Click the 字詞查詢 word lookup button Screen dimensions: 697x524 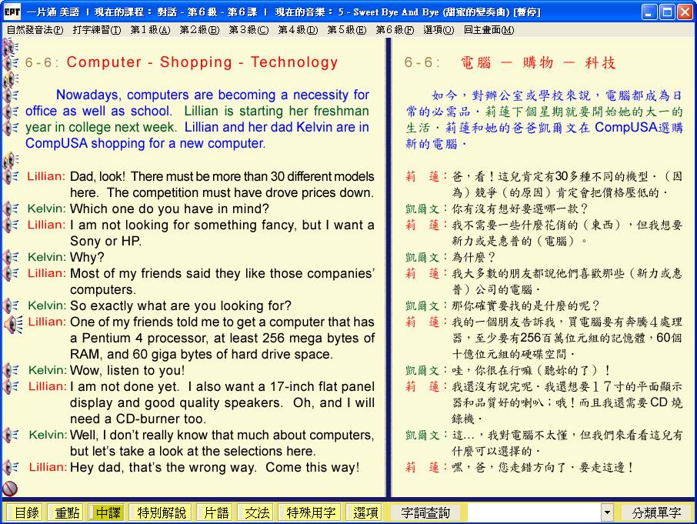coord(425,512)
